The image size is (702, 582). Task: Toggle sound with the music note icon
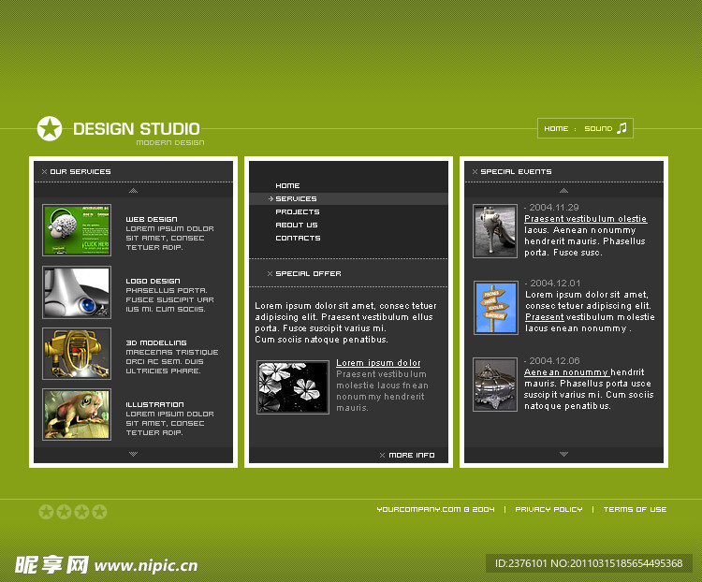622,128
